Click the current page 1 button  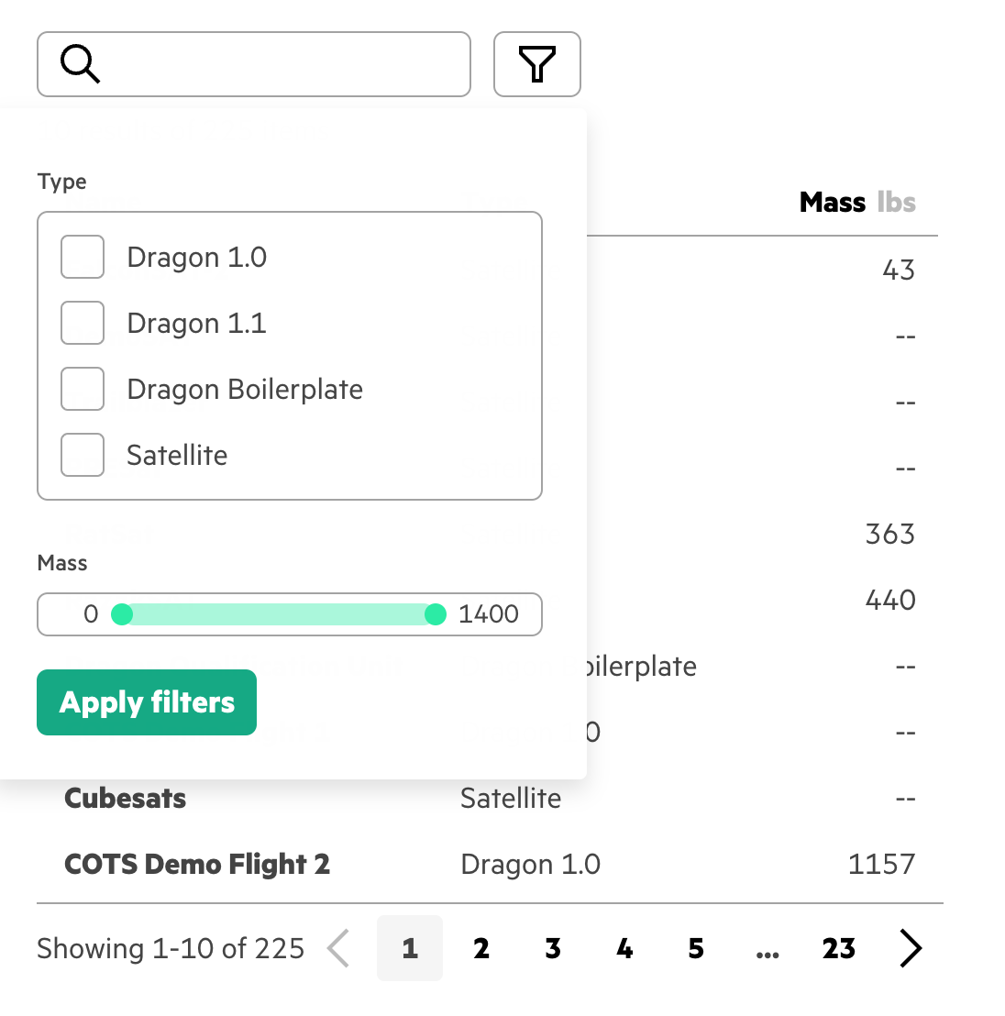(x=410, y=948)
